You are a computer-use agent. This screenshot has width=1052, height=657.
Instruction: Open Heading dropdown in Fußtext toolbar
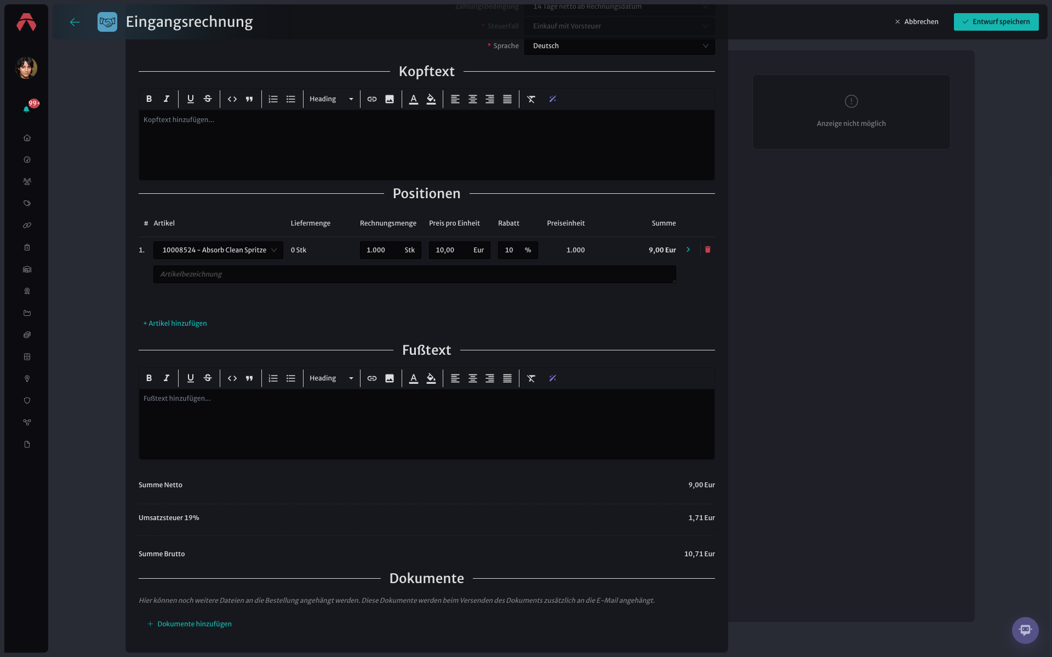point(331,378)
